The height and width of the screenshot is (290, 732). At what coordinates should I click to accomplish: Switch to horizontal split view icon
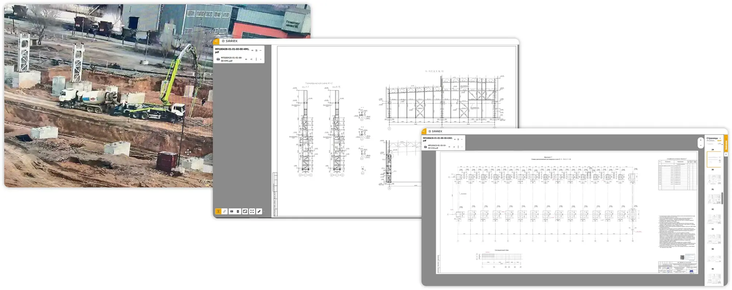pos(238,211)
